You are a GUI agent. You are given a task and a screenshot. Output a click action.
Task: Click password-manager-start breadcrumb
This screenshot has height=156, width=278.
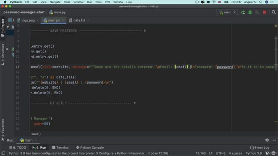pos(24,12)
